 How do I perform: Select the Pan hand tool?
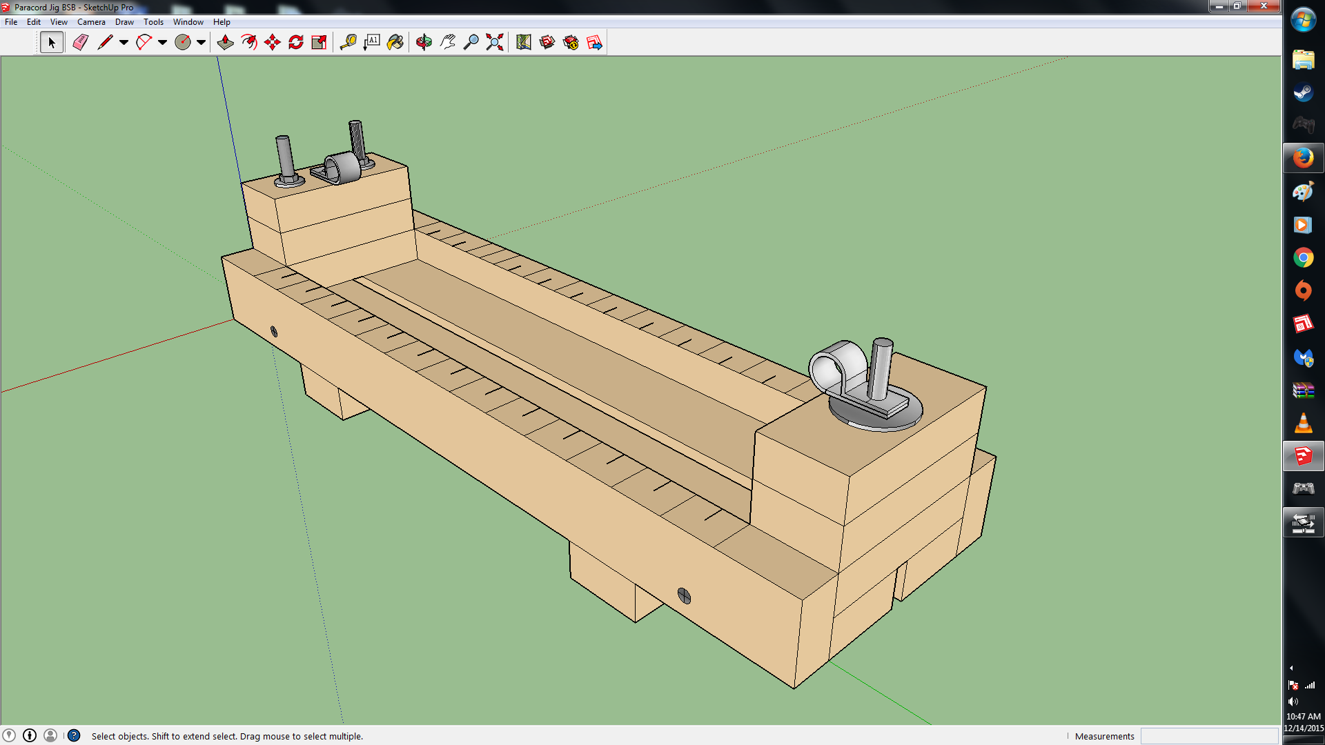coord(448,43)
